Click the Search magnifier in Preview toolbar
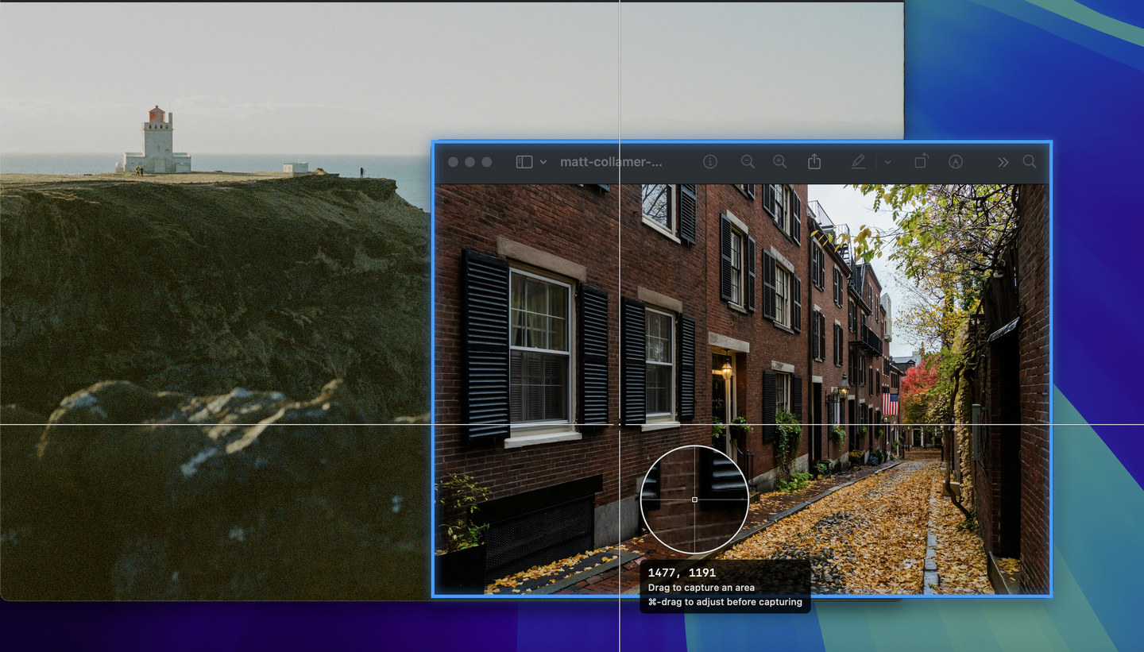 pos(1030,162)
